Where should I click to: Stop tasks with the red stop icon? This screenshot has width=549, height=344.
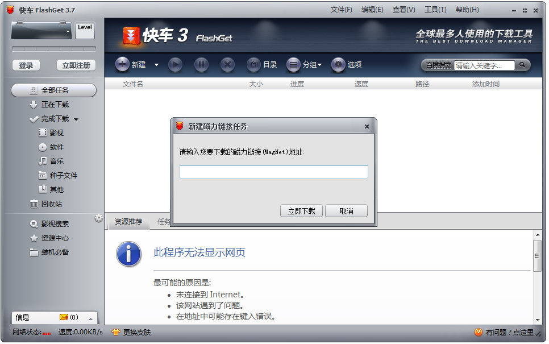point(227,65)
